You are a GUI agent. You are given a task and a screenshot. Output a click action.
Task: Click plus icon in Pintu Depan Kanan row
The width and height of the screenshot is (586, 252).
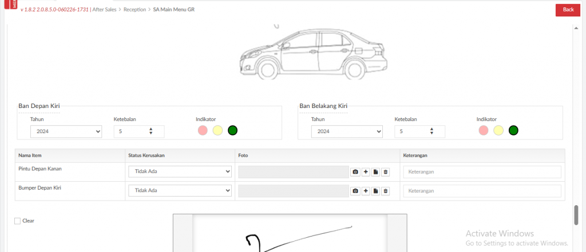366,172
